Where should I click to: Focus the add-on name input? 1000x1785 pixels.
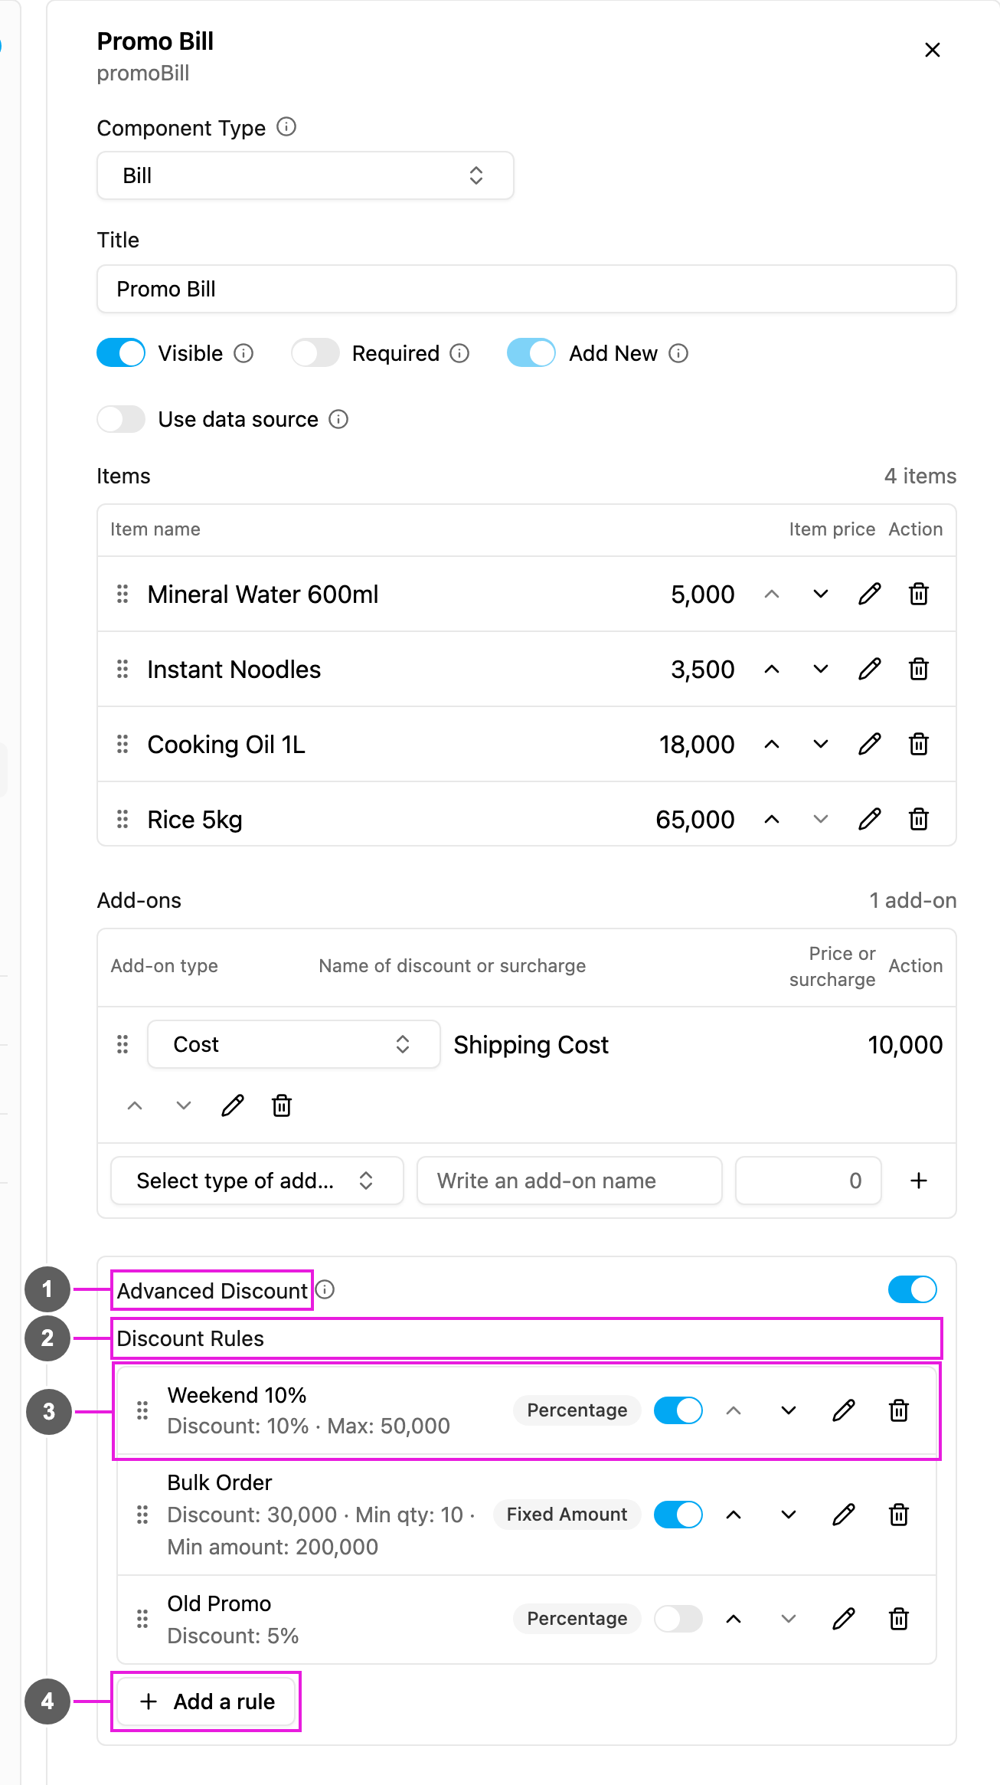570,1181
